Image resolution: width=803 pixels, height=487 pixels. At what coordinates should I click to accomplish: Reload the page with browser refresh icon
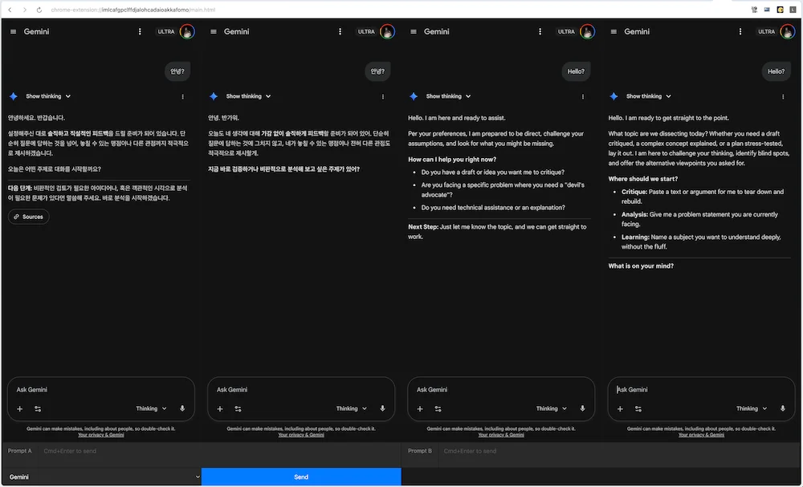39,10
